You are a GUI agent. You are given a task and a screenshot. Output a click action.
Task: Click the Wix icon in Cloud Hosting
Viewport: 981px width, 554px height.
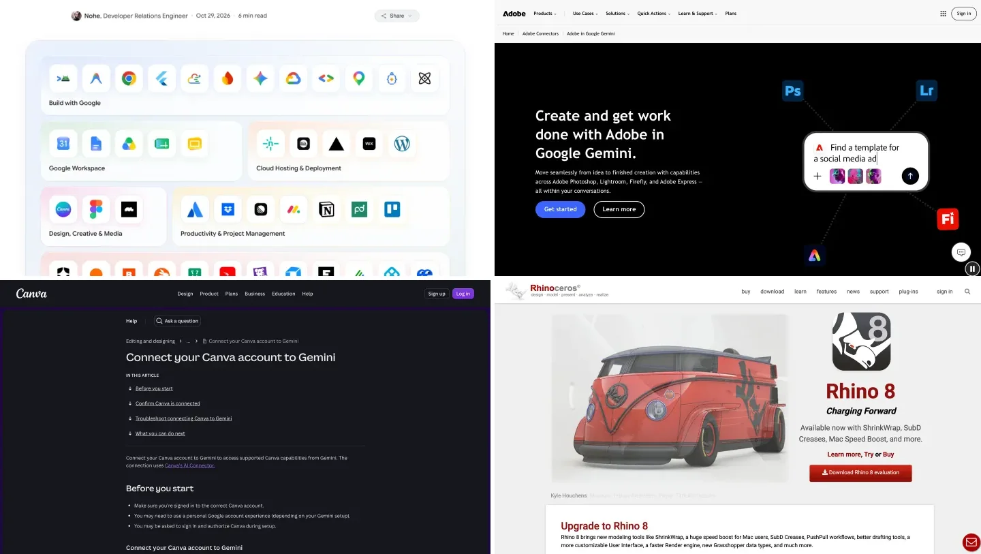click(x=369, y=144)
